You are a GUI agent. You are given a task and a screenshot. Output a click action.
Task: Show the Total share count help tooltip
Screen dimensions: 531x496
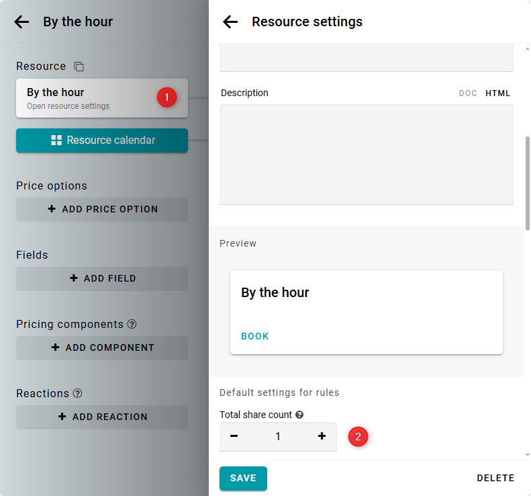coord(299,415)
